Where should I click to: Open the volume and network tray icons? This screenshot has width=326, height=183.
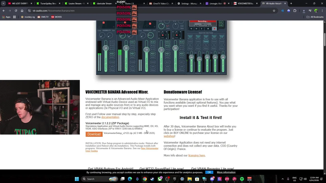(303, 179)
